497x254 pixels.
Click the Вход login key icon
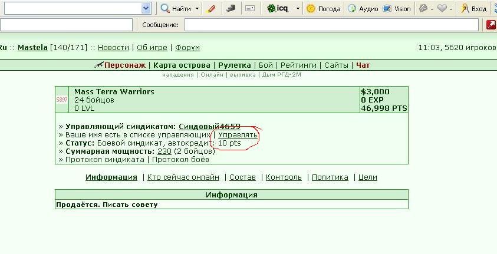point(473,9)
